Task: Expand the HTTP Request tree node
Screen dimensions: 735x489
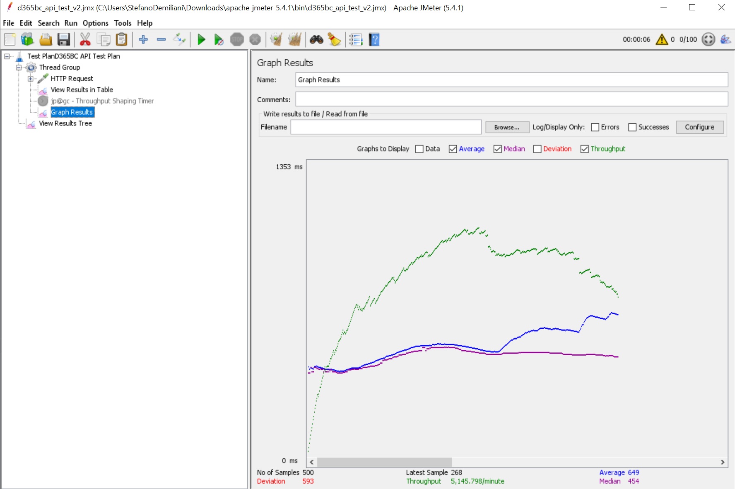Action: (30, 79)
